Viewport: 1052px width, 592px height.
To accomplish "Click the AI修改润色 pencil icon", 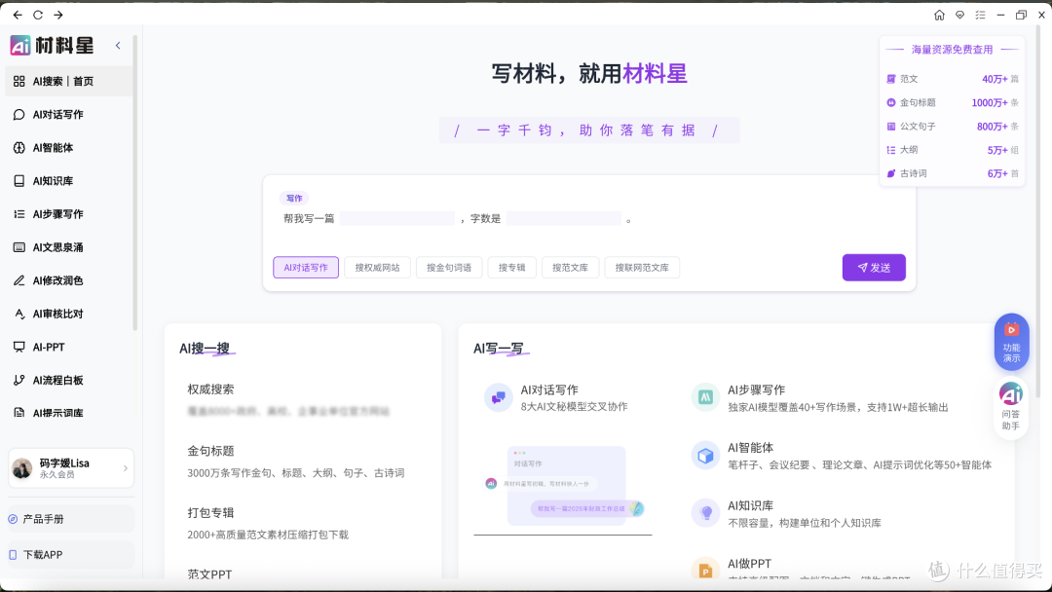I will [x=19, y=280].
